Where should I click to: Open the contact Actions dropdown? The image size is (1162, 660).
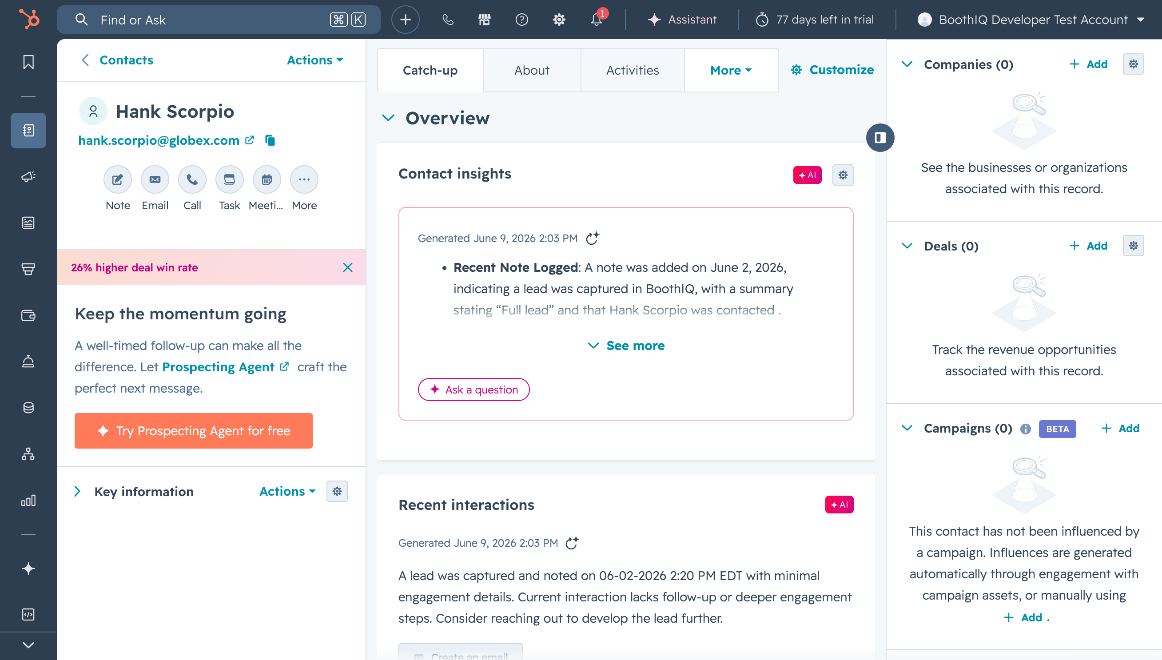315,60
